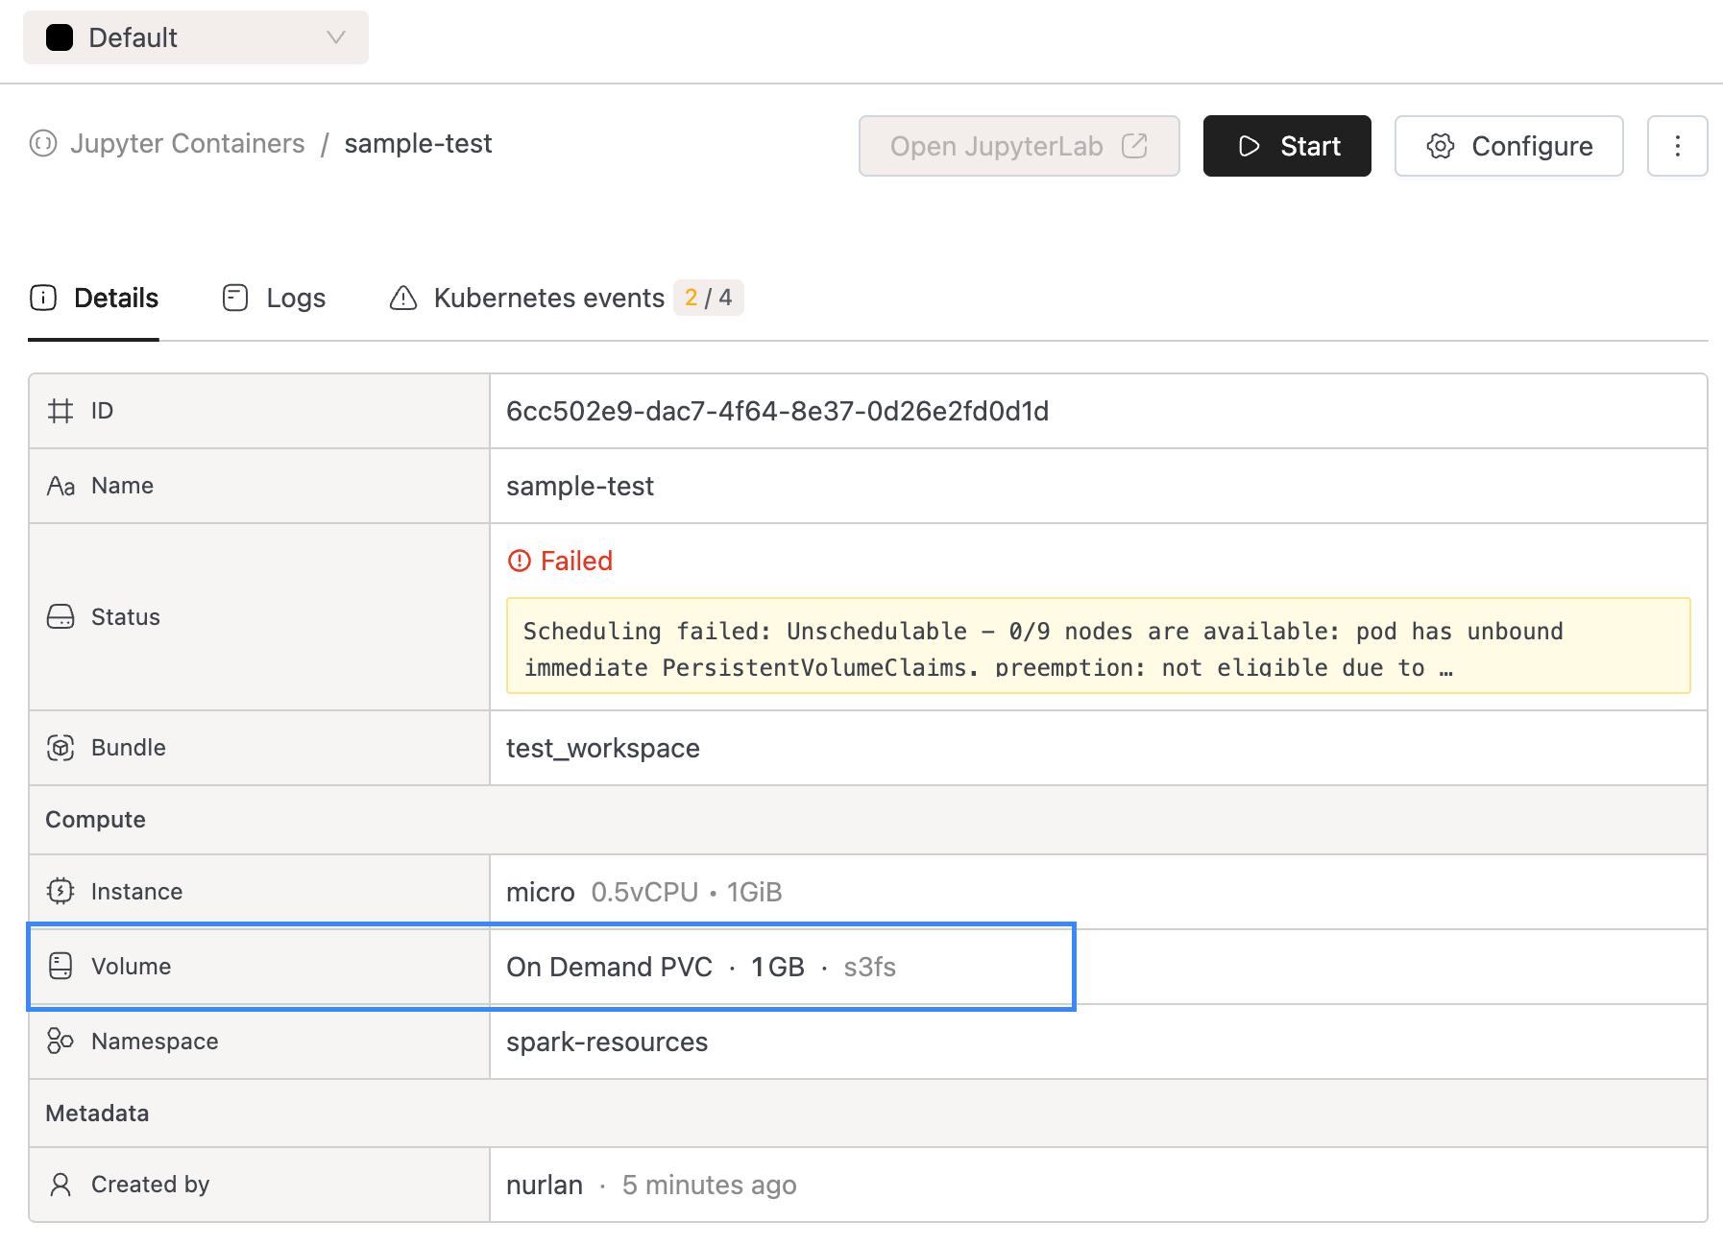Viewport: 1723px width, 1246px height.
Task: Select the Details tab
Action: 94,299
